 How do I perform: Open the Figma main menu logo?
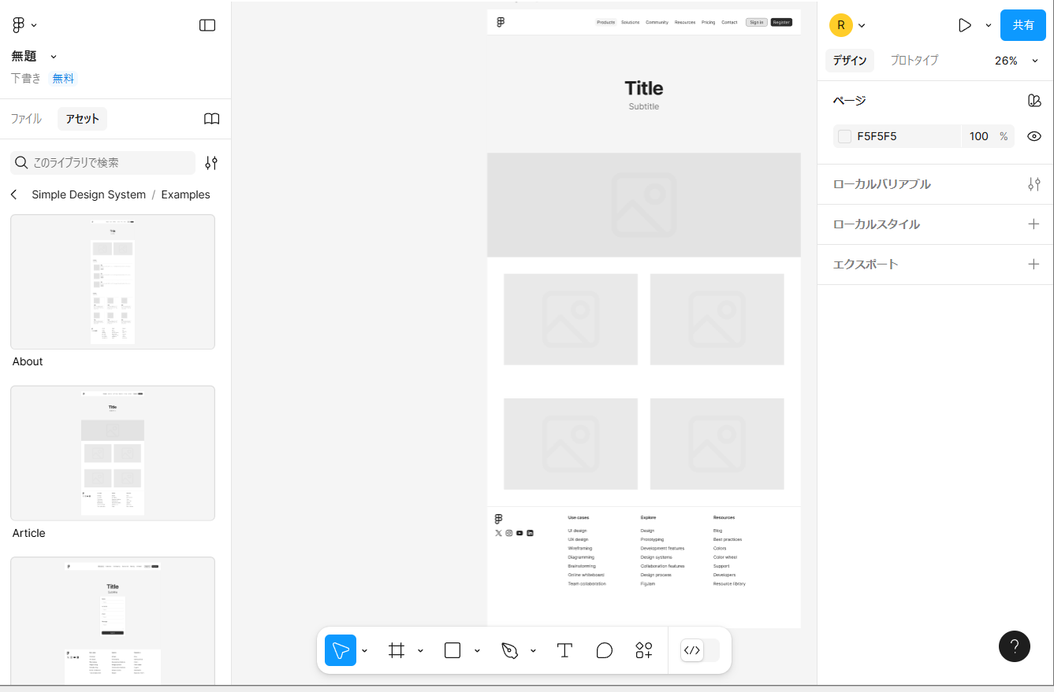tap(19, 25)
